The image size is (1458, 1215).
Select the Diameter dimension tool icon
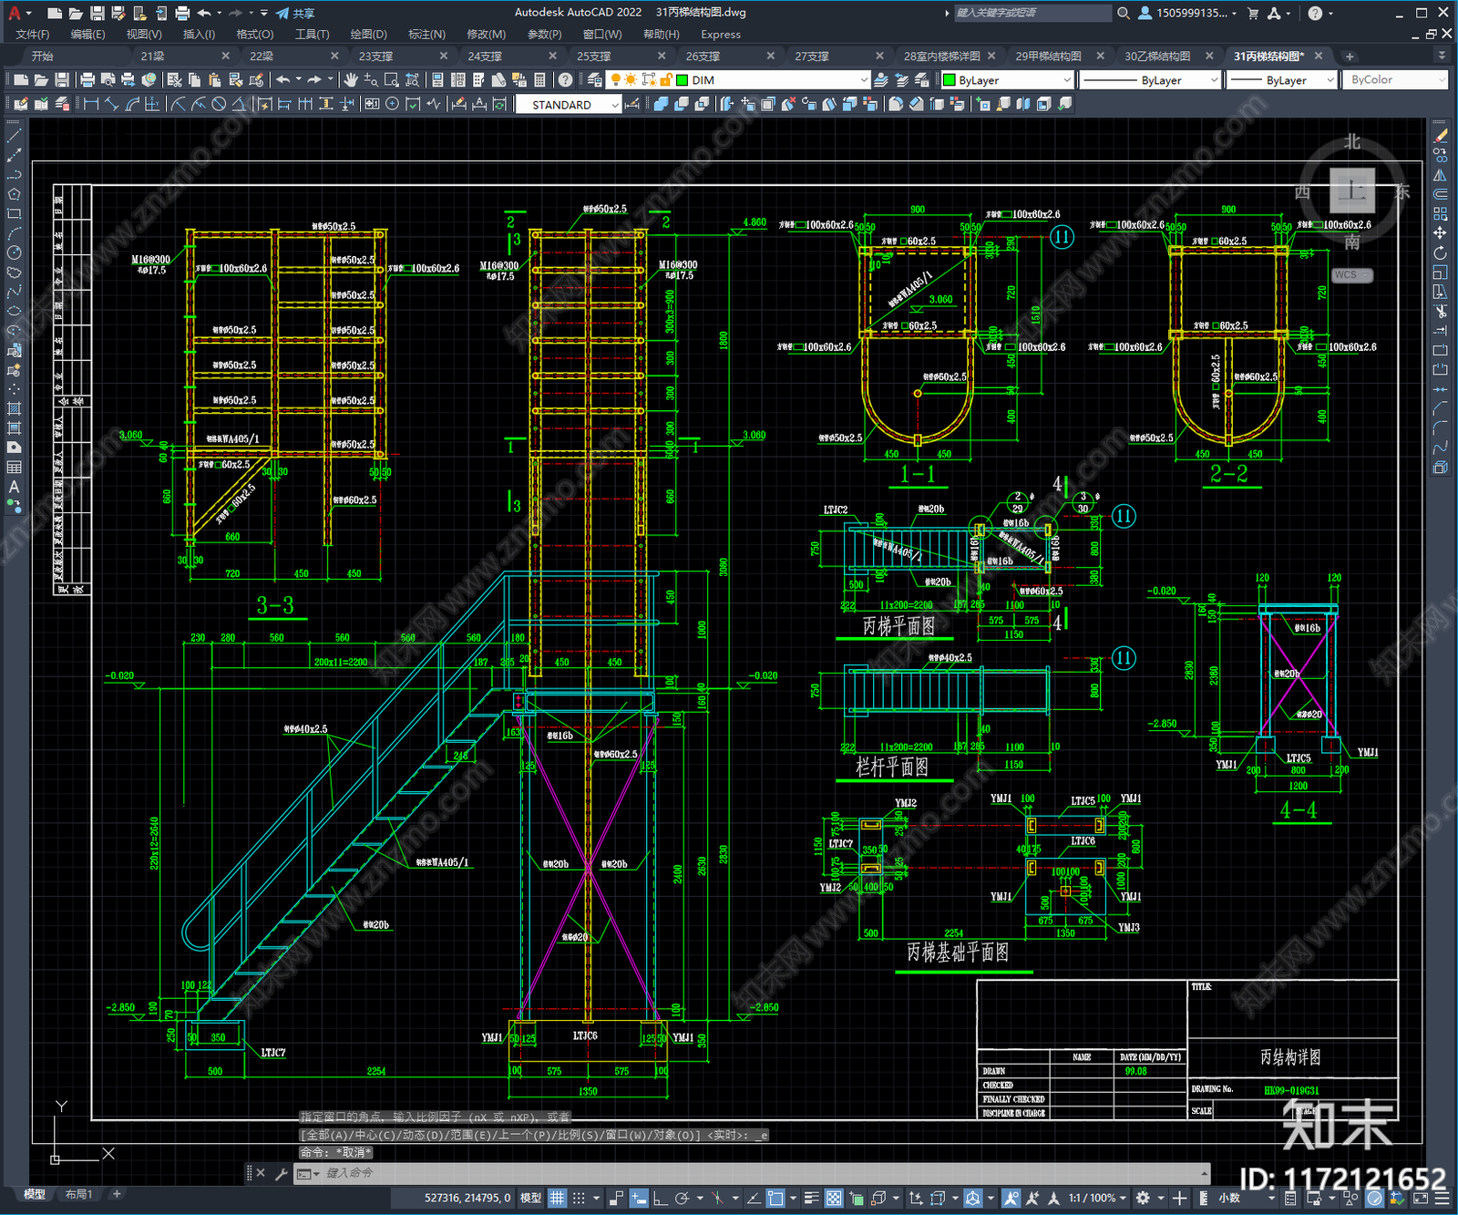pos(219,104)
